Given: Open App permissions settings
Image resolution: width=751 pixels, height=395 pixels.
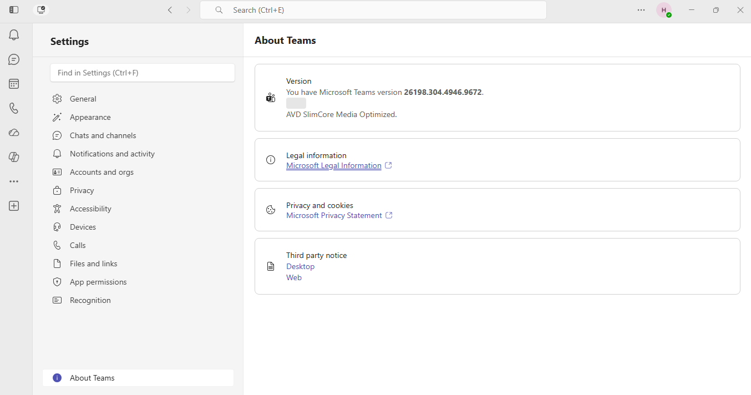Looking at the screenshot, I should (139, 282).
